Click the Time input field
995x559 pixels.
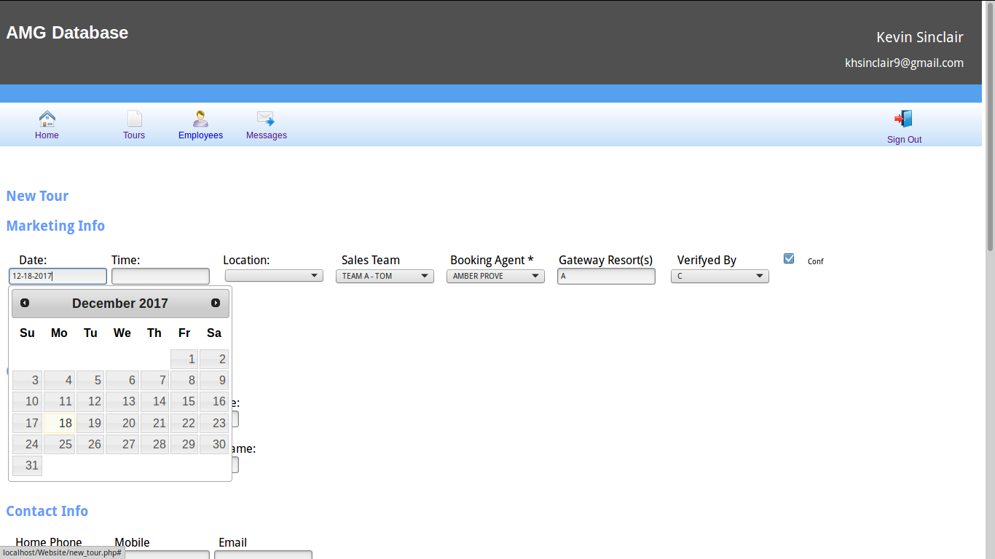click(160, 276)
